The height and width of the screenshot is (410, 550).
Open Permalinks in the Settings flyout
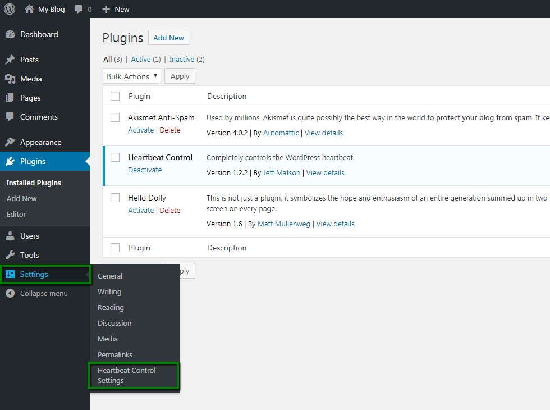(115, 355)
